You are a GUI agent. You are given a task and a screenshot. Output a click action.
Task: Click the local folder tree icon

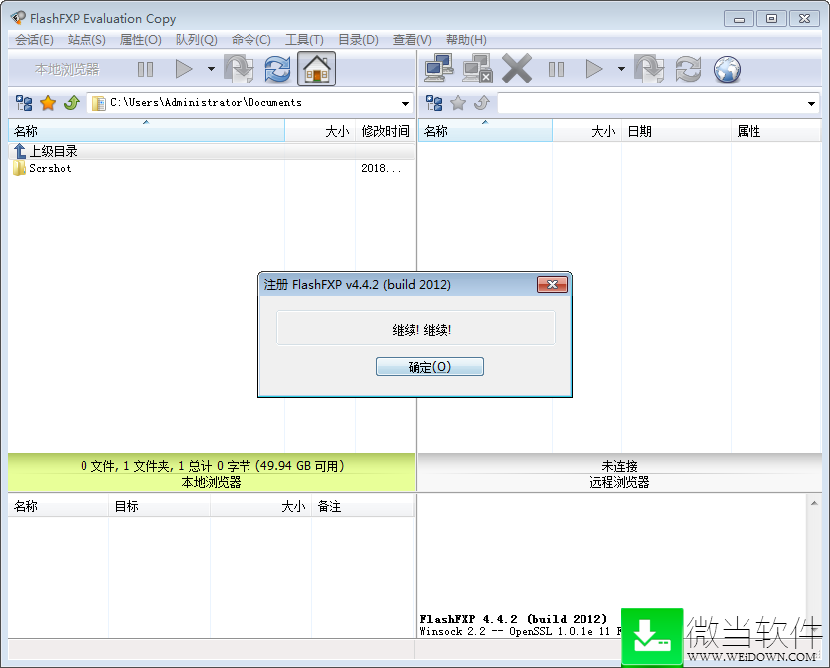pyautogui.click(x=24, y=103)
